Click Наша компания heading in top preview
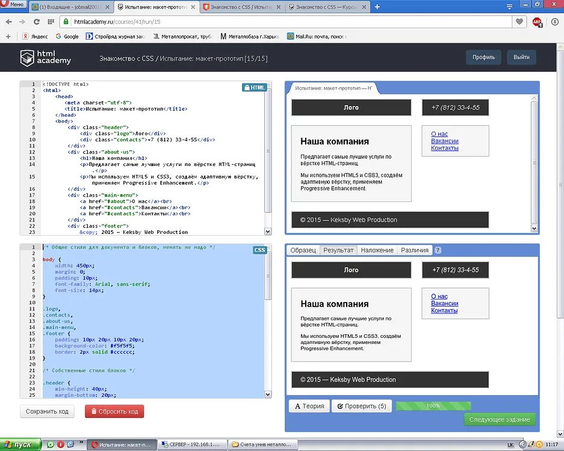Viewport: 564px width, 451px height. [x=335, y=141]
